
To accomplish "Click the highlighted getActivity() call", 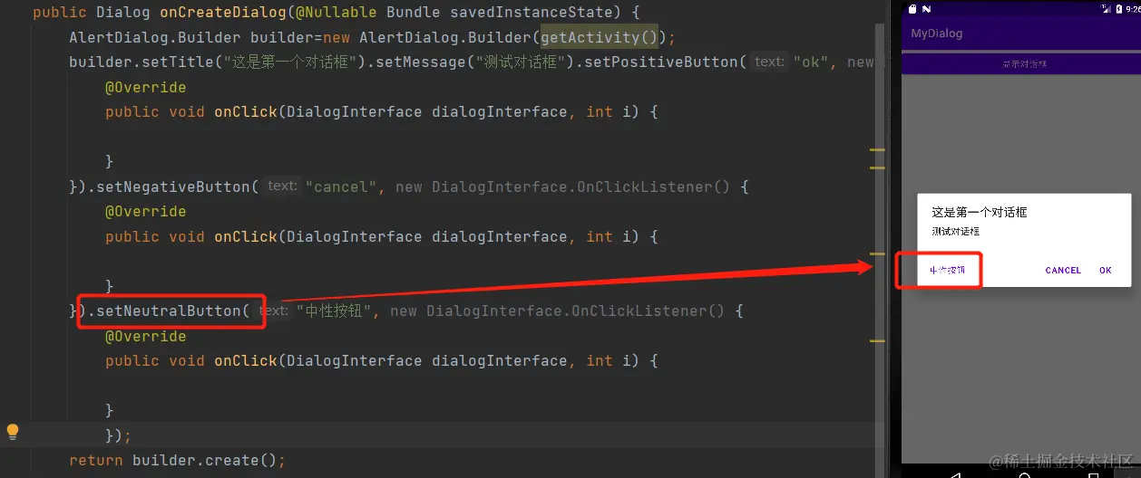I will click(600, 37).
